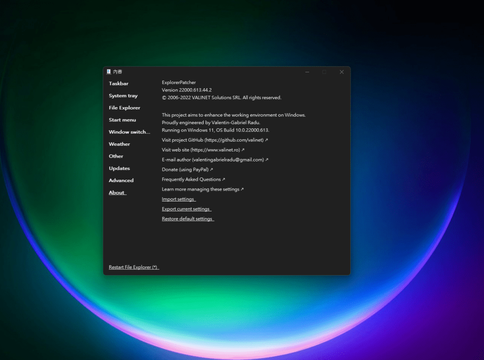This screenshot has height=360, width=484.
Task: Click Learn more managing these settings
Action: point(202,190)
